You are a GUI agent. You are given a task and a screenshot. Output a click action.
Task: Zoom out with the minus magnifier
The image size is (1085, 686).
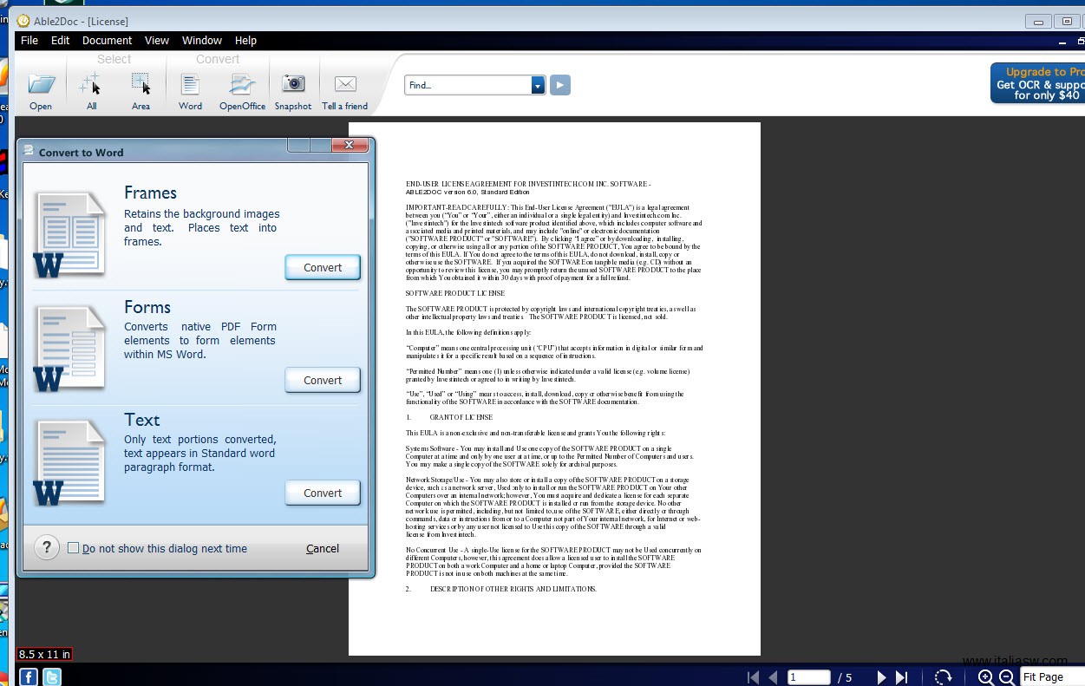(x=1007, y=677)
